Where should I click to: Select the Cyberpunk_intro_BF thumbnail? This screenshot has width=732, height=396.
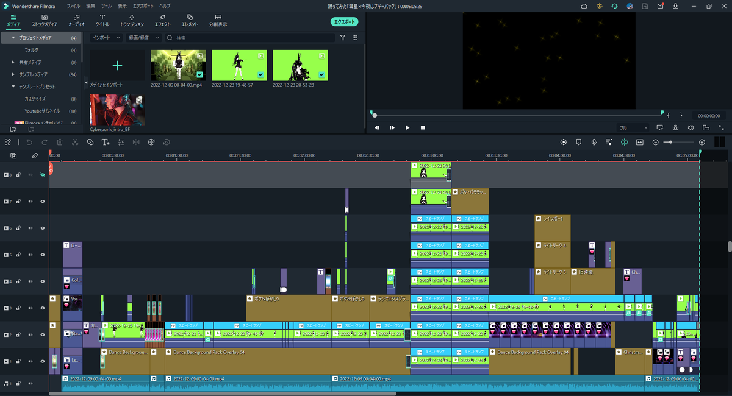coord(117,110)
